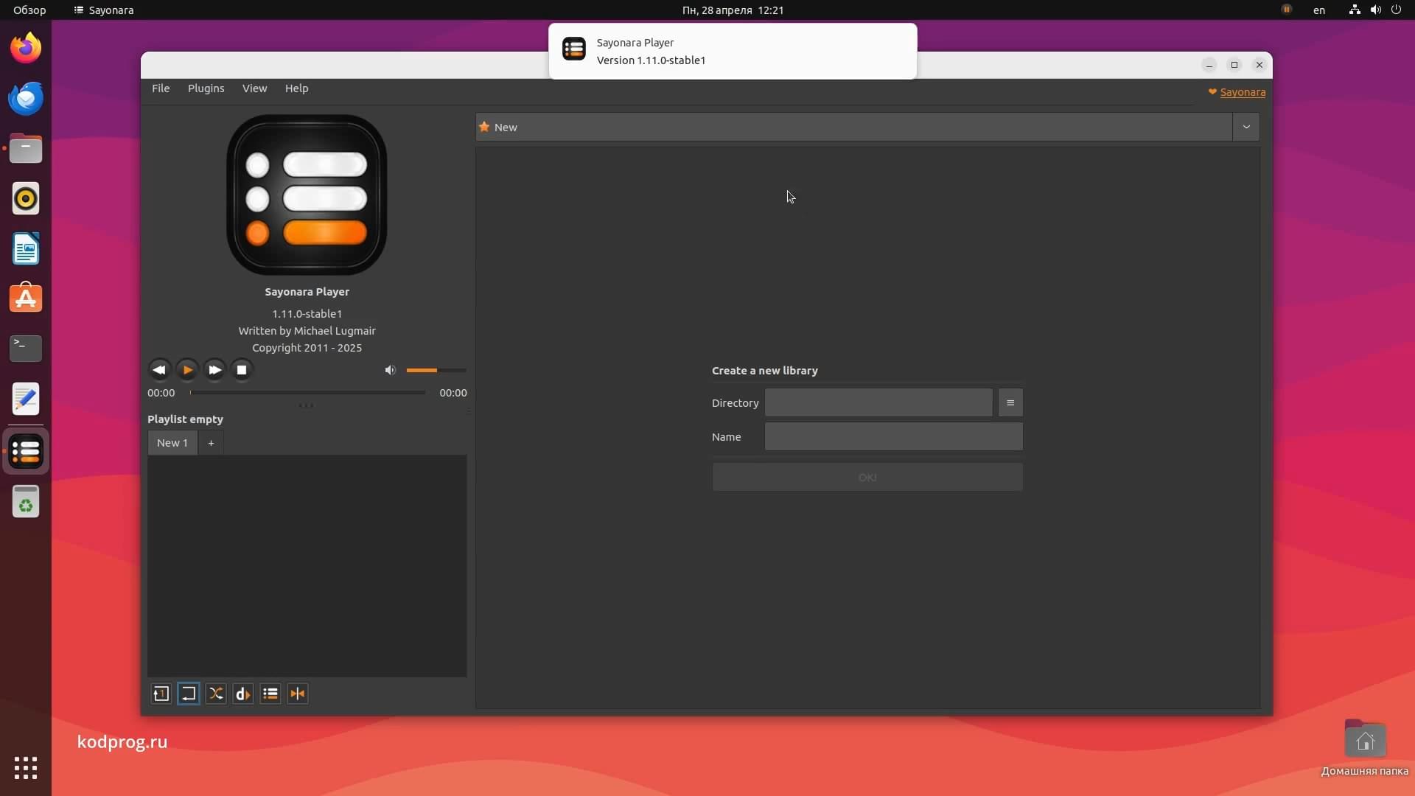Viewport: 1415px width, 796px height.
Task: Click the network status tray icon
Action: tap(1355, 10)
